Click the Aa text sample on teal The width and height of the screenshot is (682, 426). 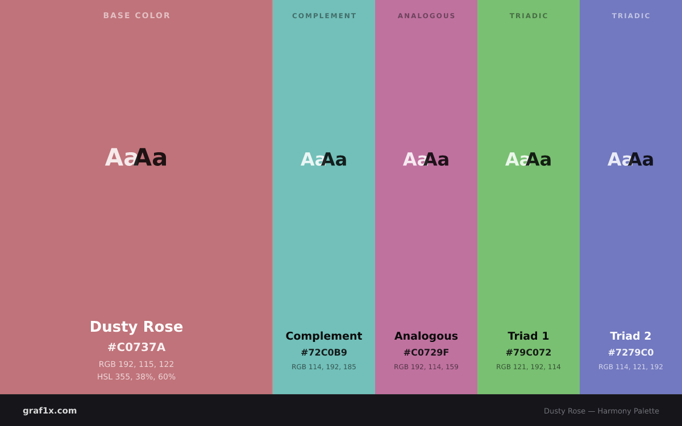pyautogui.click(x=324, y=160)
